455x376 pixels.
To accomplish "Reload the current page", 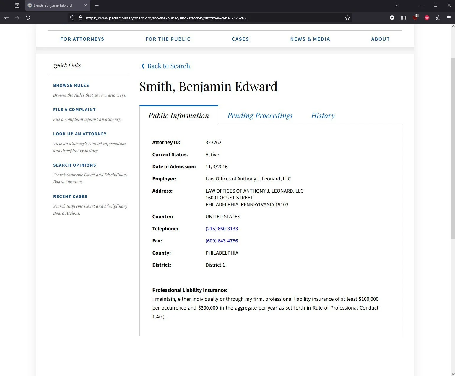I will coord(28,18).
